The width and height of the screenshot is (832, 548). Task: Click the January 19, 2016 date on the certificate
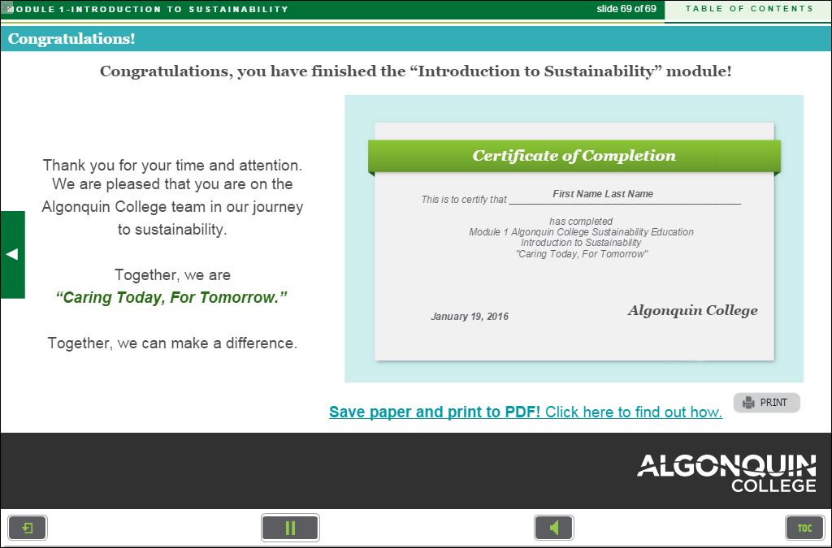(470, 317)
